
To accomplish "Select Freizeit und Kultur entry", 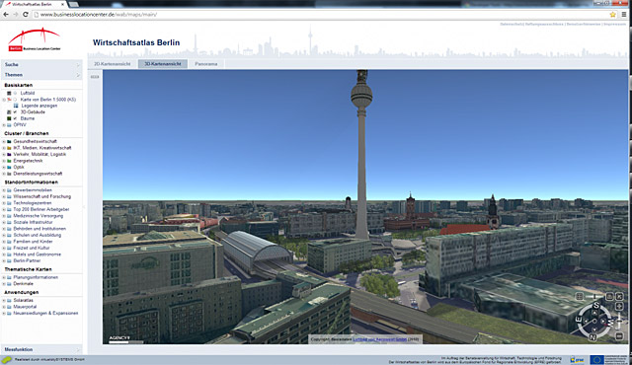I will (x=32, y=248).
